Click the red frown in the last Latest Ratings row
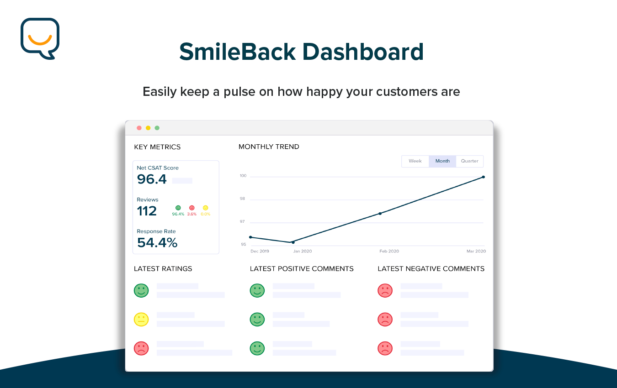 [x=141, y=348]
